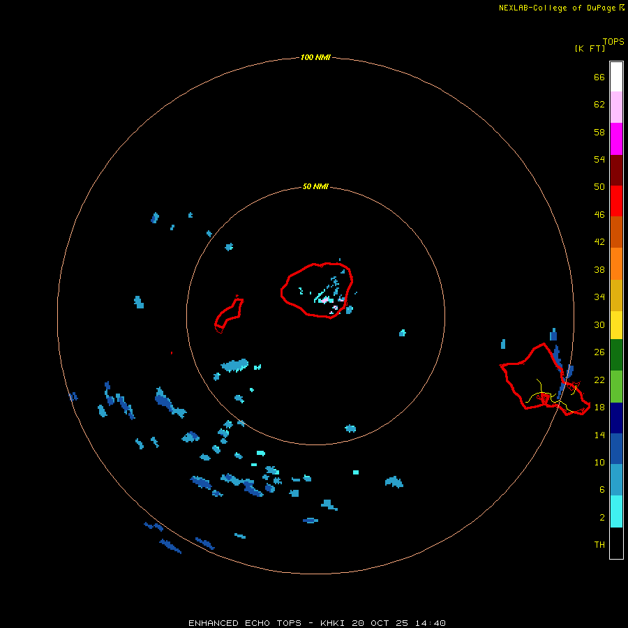The image size is (628, 628).
Task: Click the medium blue legend segment
Action: (x=616, y=449)
